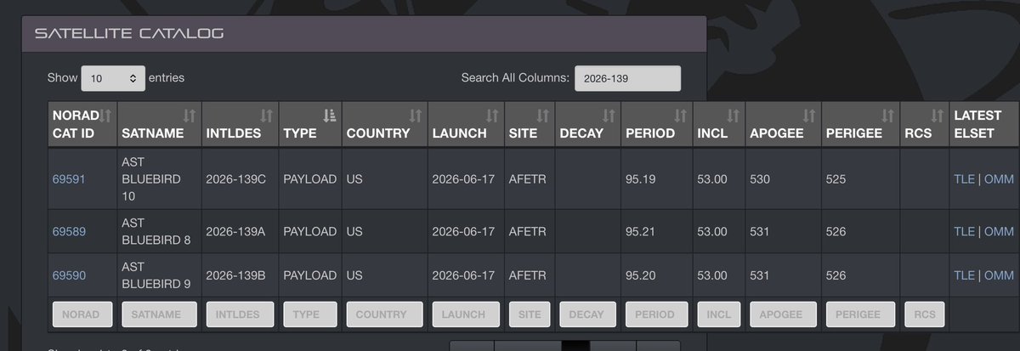
Task: Sort by INCL column arrows
Action: point(734,115)
